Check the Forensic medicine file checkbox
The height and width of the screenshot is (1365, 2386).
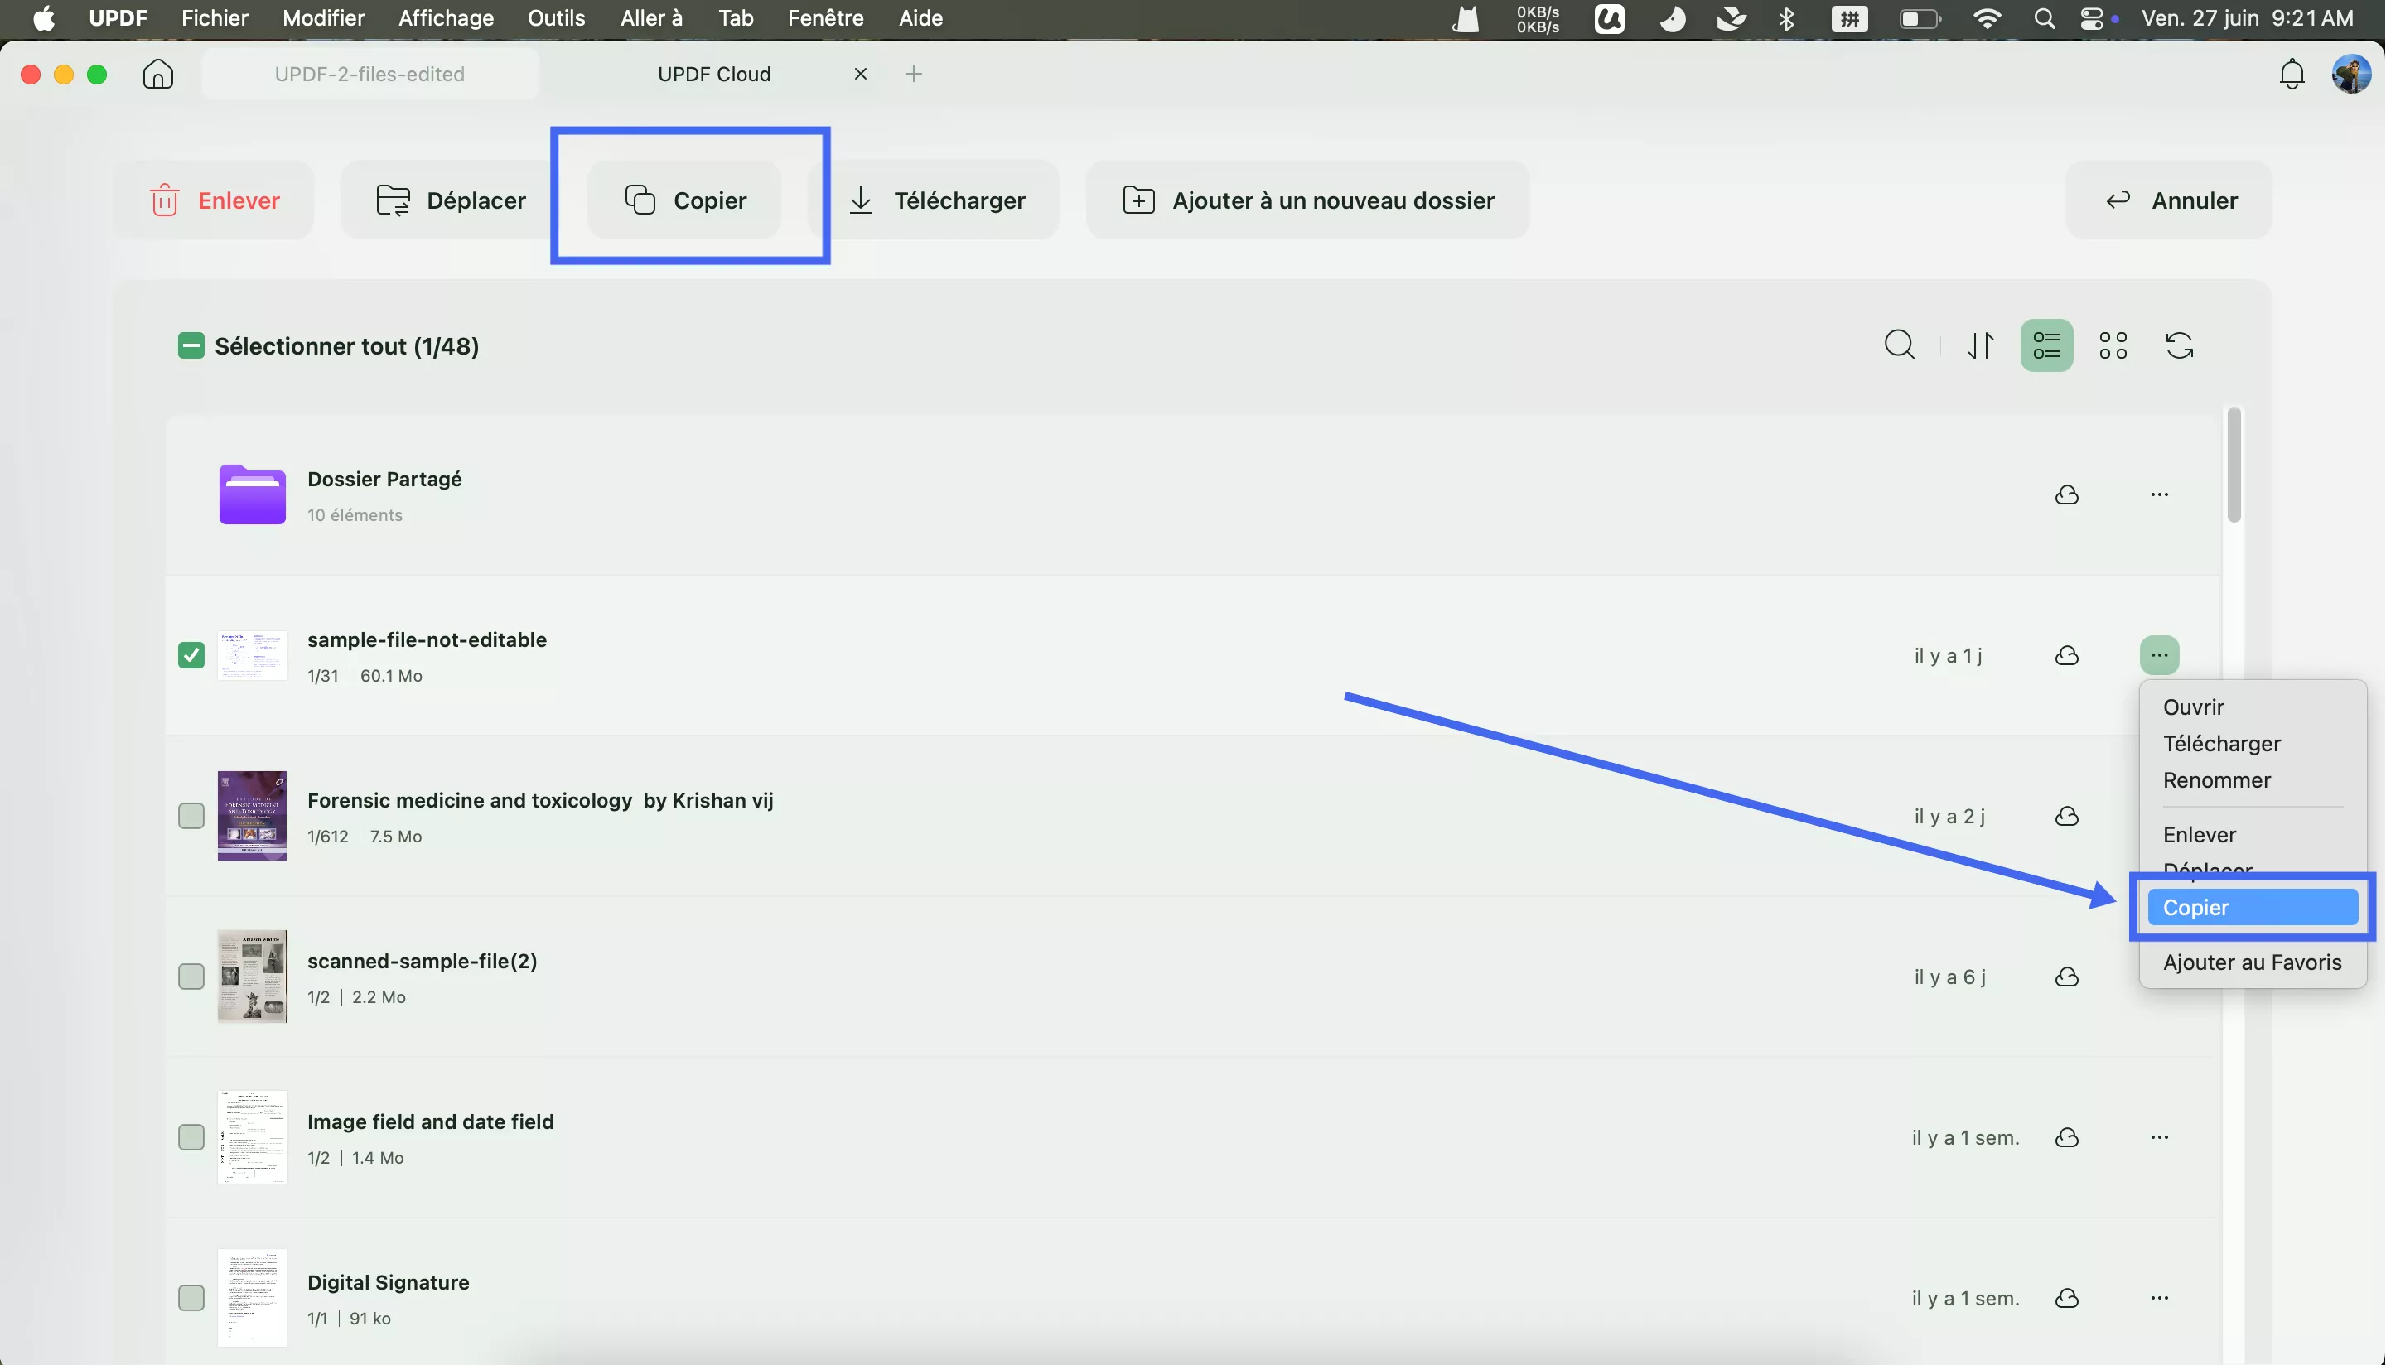[191, 817]
